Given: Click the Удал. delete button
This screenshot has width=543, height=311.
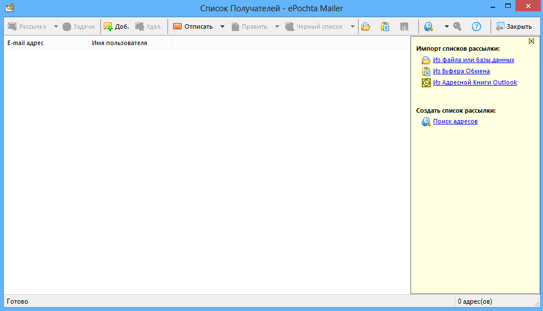Looking at the screenshot, I should pyautogui.click(x=148, y=26).
